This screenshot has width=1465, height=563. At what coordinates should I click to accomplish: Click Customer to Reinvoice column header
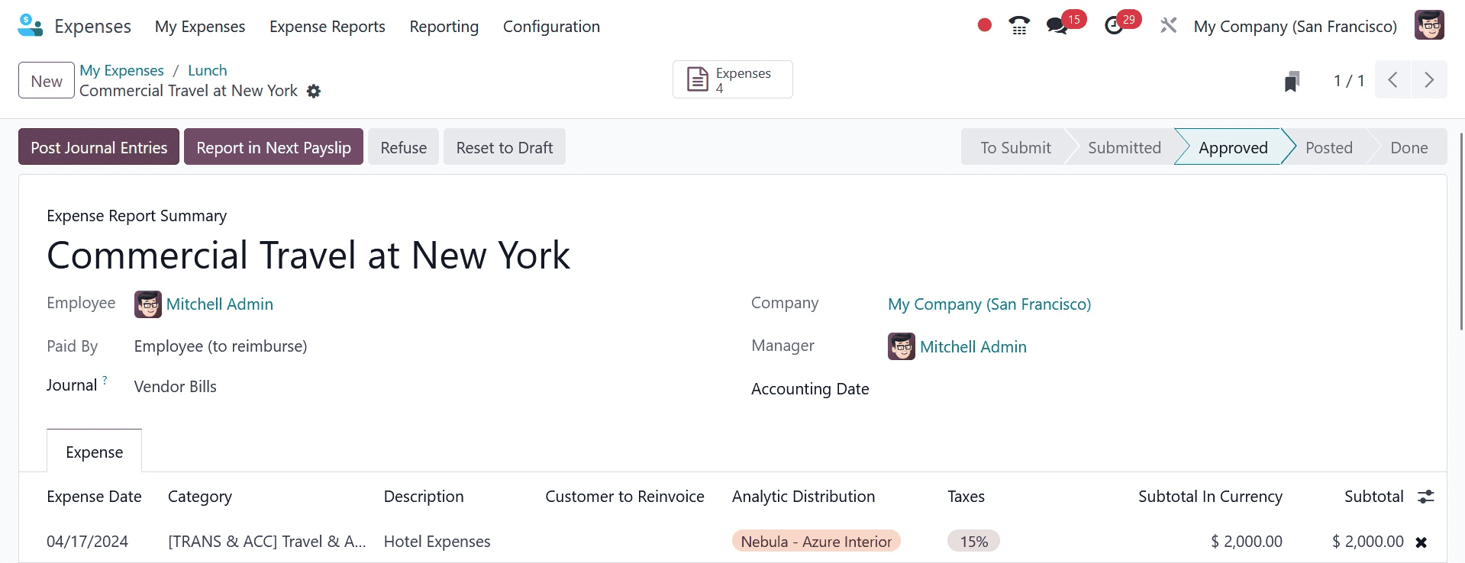coord(624,497)
